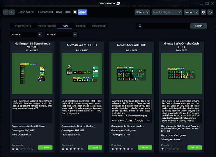
Task: Open the 6-max Basic Omaha preview thumbnail
Action: [181, 74]
